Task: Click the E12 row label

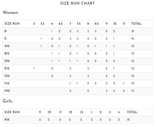Action: pos(7,68)
